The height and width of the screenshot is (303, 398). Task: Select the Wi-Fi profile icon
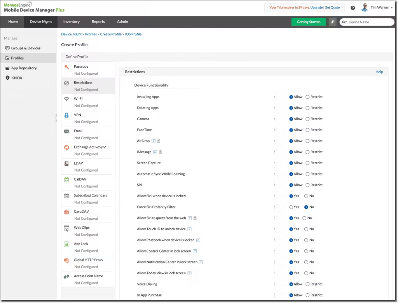click(x=66, y=99)
